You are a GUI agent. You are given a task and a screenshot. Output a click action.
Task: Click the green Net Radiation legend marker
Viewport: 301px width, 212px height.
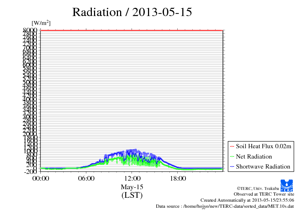point(232,157)
